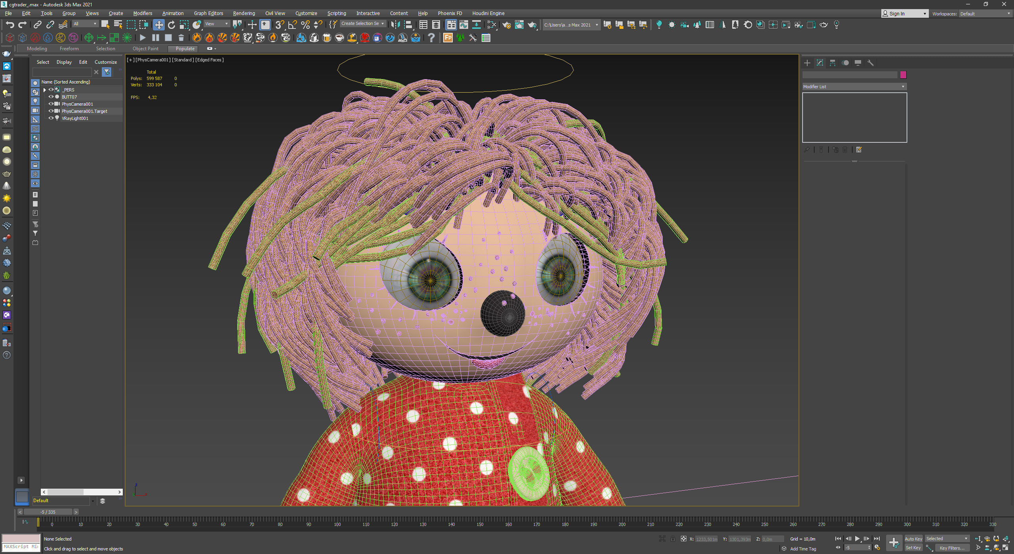Viewport: 1014px width, 554px height.
Task: Open the Modifier List dropdown
Action: click(x=854, y=87)
